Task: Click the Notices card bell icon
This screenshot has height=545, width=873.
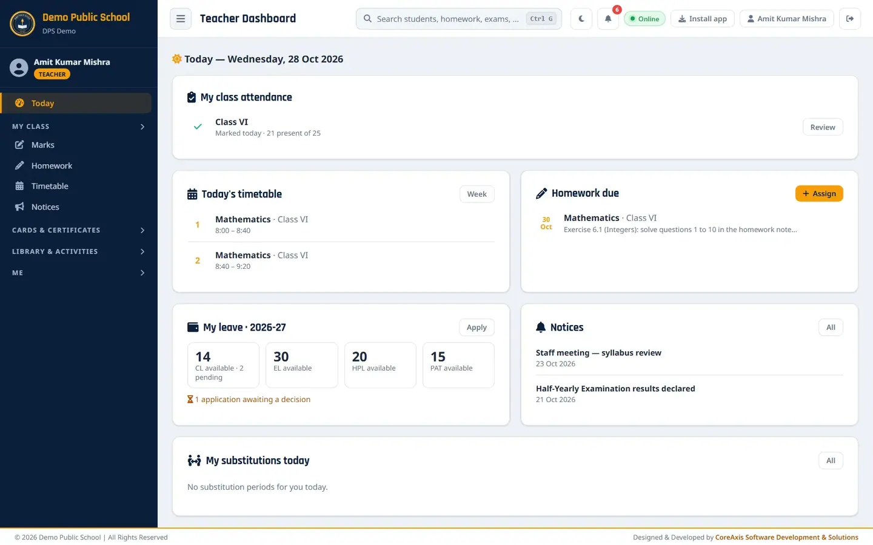Action: (x=541, y=328)
